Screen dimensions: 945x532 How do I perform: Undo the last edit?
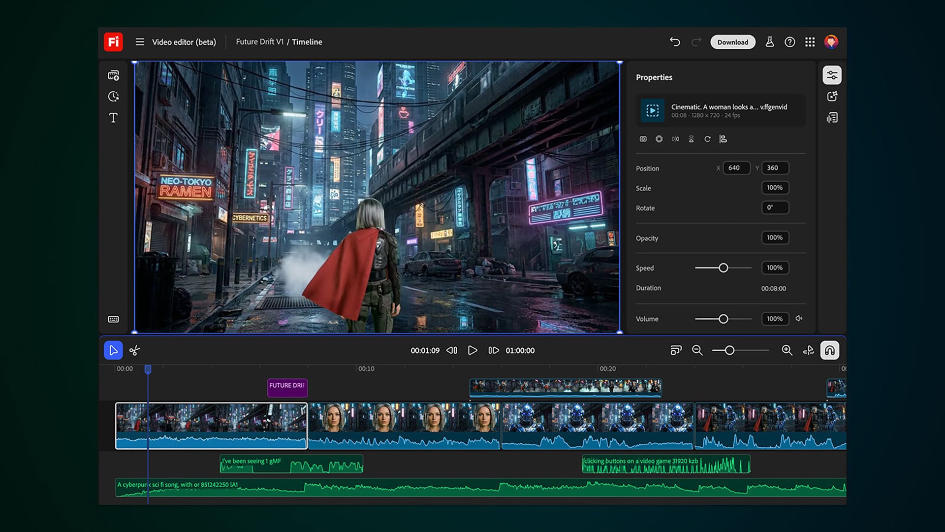coord(675,42)
